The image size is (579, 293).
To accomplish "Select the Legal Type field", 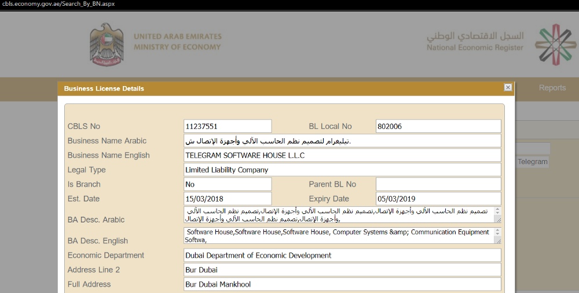I will point(342,170).
